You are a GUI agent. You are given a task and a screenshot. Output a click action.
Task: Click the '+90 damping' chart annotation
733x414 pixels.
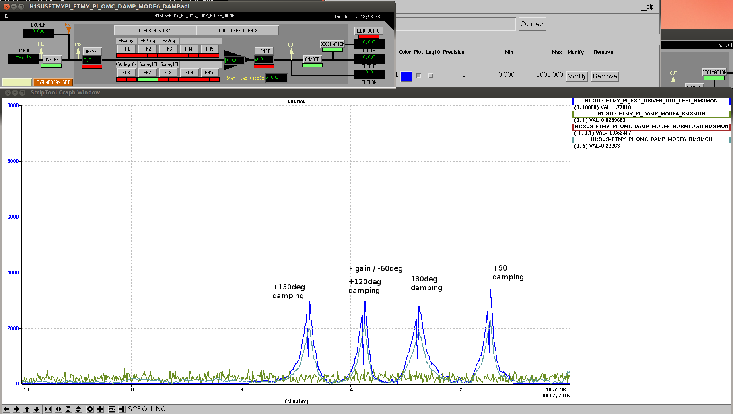tap(508, 273)
